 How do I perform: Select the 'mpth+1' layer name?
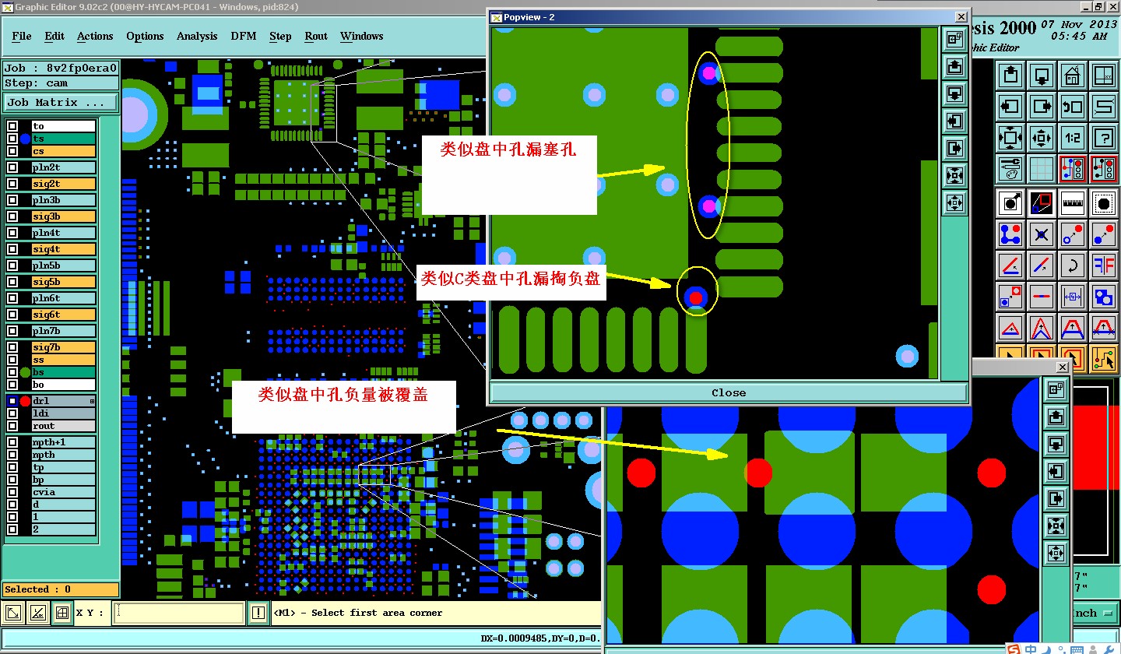(x=63, y=442)
